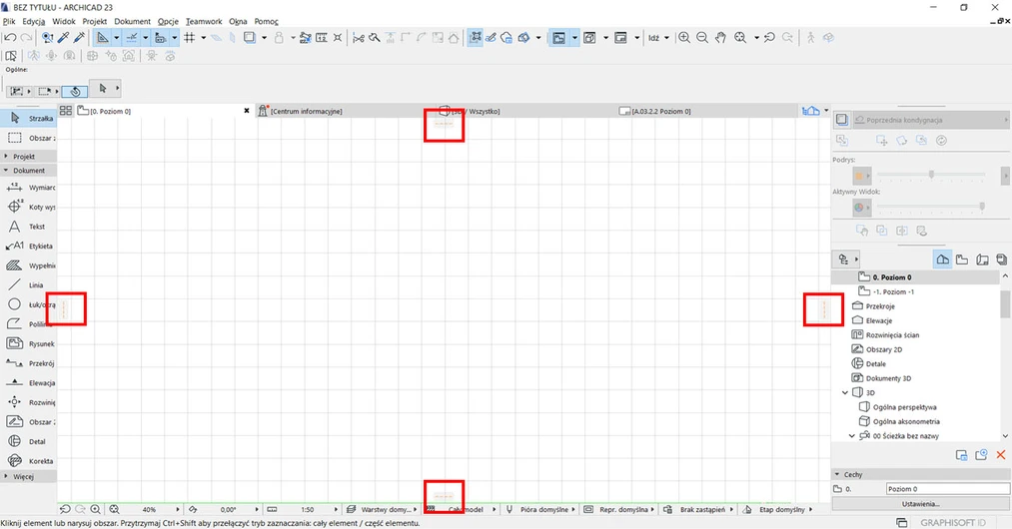Select the Linia line tool
The width and height of the screenshot is (1012, 529).
click(x=29, y=285)
